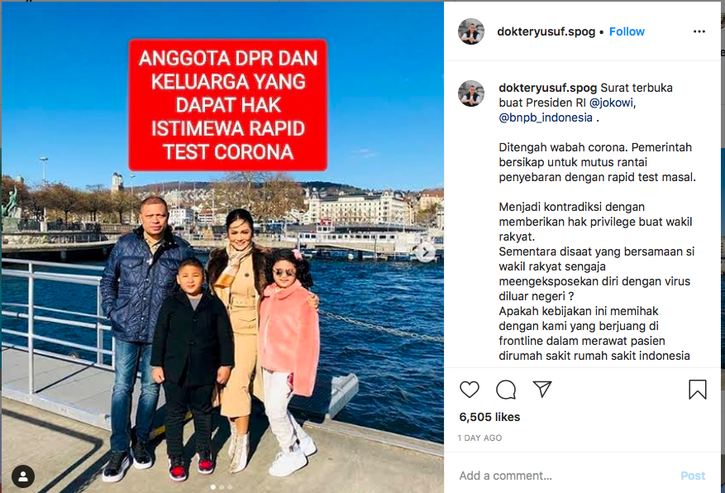Viewport: 725px width, 493px height.
Task: Open dokteryusuf.spog header profile picture
Action: [470, 31]
